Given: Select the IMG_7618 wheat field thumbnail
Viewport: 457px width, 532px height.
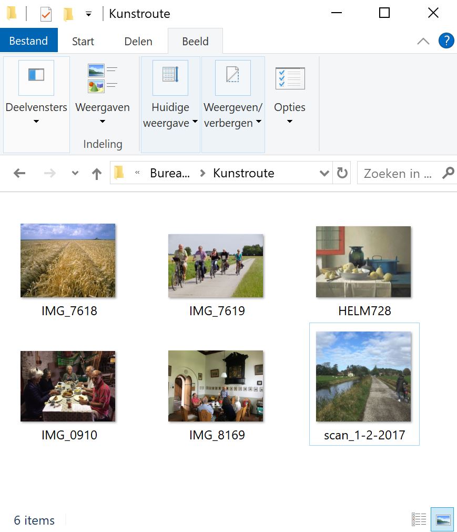Looking at the screenshot, I should (68, 260).
